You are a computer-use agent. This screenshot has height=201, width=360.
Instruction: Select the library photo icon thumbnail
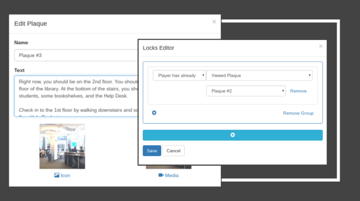pos(62,146)
